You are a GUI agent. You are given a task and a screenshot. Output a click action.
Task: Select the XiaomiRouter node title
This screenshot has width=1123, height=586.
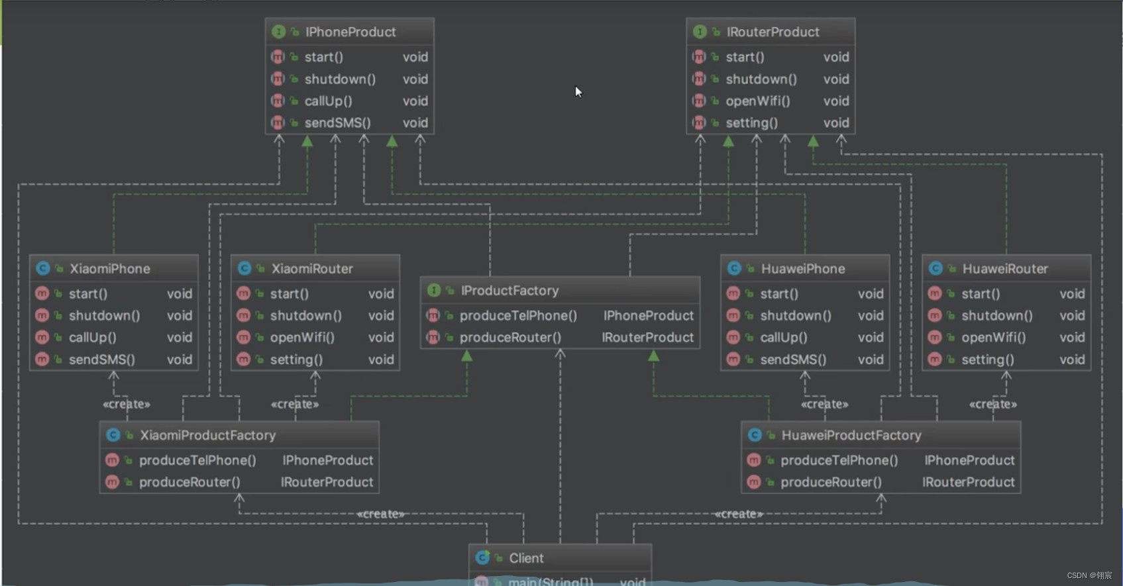(312, 268)
